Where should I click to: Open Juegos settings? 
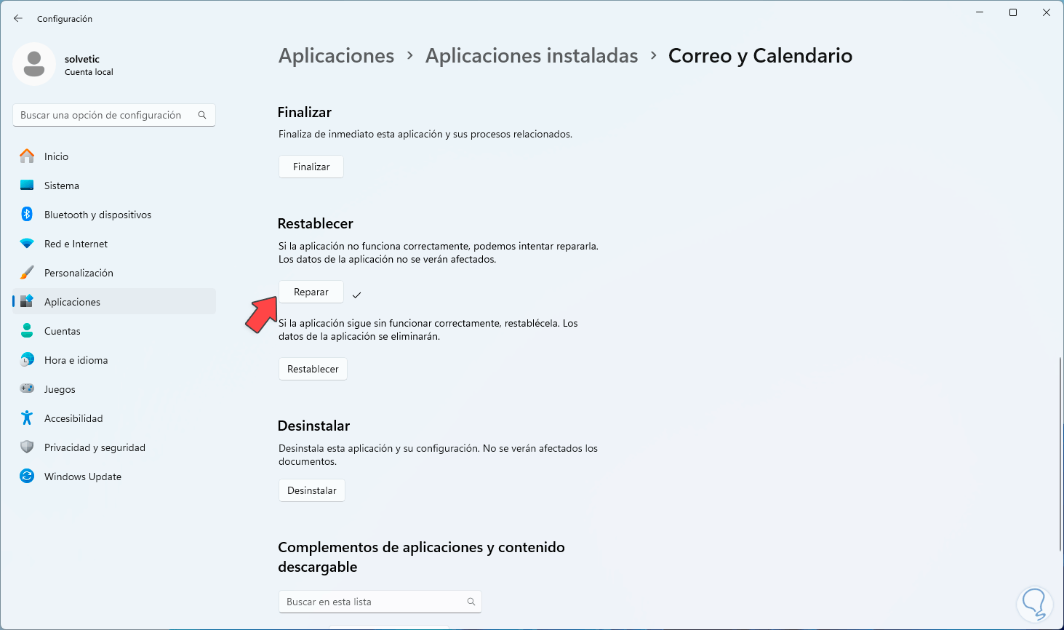(114, 389)
